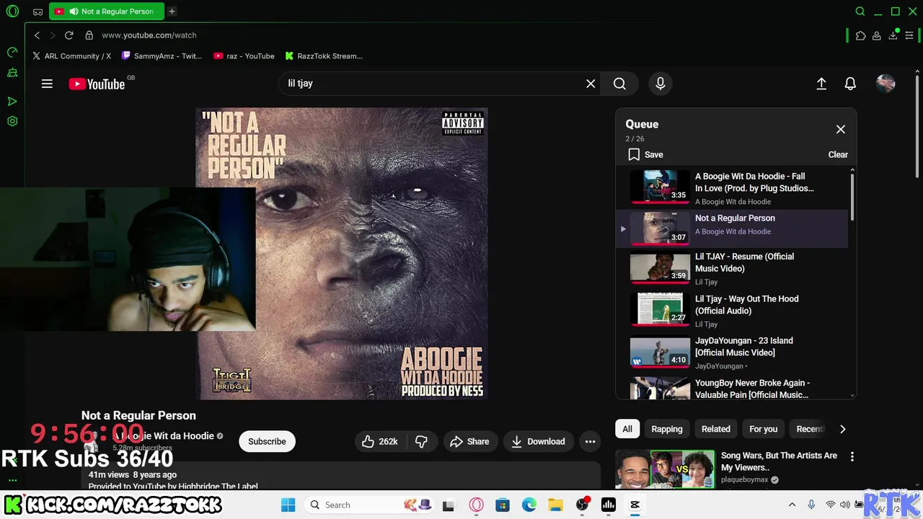Open Song Wars suggested video thumbnail
923x519 pixels.
pyautogui.click(x=665, y=469)
